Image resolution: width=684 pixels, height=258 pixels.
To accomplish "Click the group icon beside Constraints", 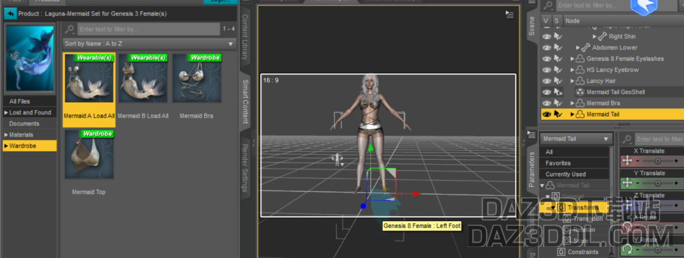I will coord(561,252).
